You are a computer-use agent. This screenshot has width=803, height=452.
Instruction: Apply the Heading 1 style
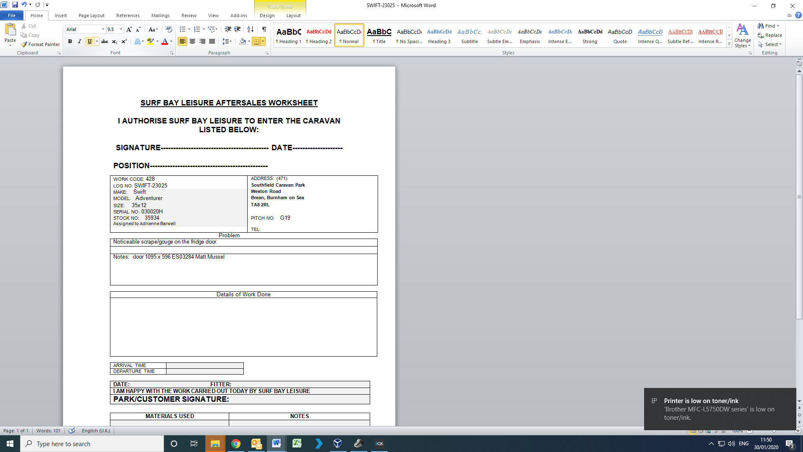289,35
